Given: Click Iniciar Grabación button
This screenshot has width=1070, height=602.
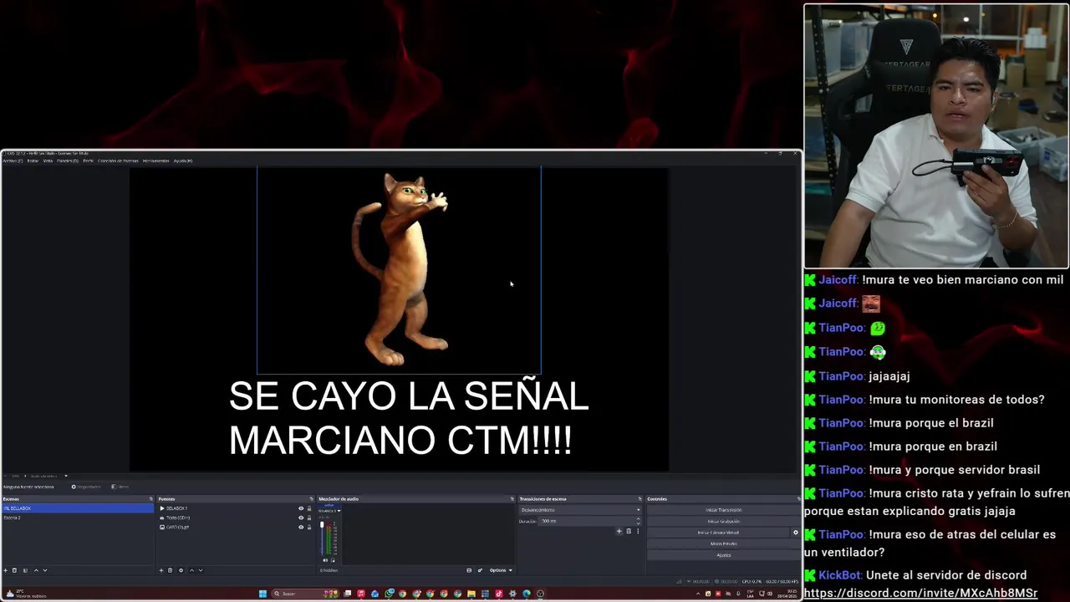Looking at the screenshot, I should point(724,521).
